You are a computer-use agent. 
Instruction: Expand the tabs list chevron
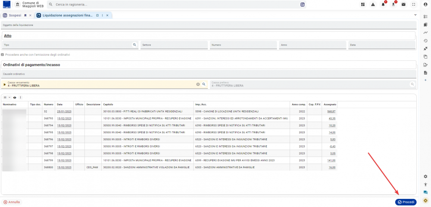click(x=415, y=15)
